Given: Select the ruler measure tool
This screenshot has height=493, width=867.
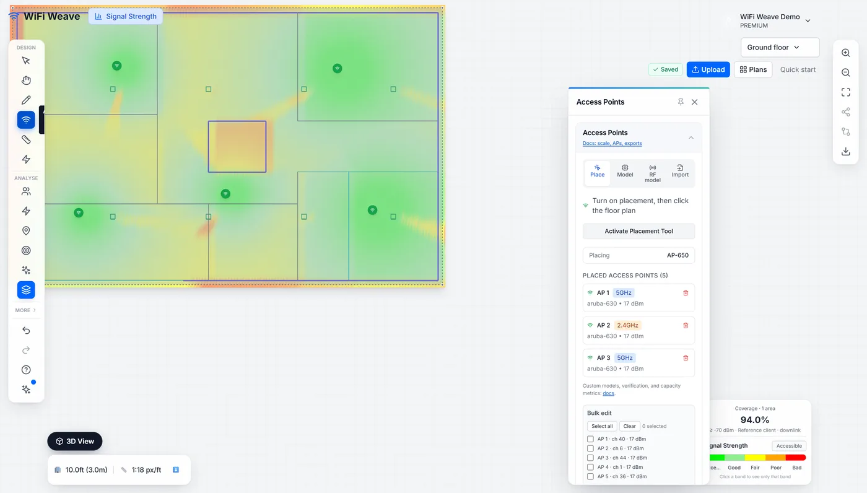Looking at the screenshot, I should coord(26,140).
